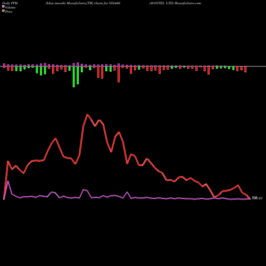Click the highest peak of the red price line
The width and height of the screenshot is (266, 266).
tap(87, 114)
